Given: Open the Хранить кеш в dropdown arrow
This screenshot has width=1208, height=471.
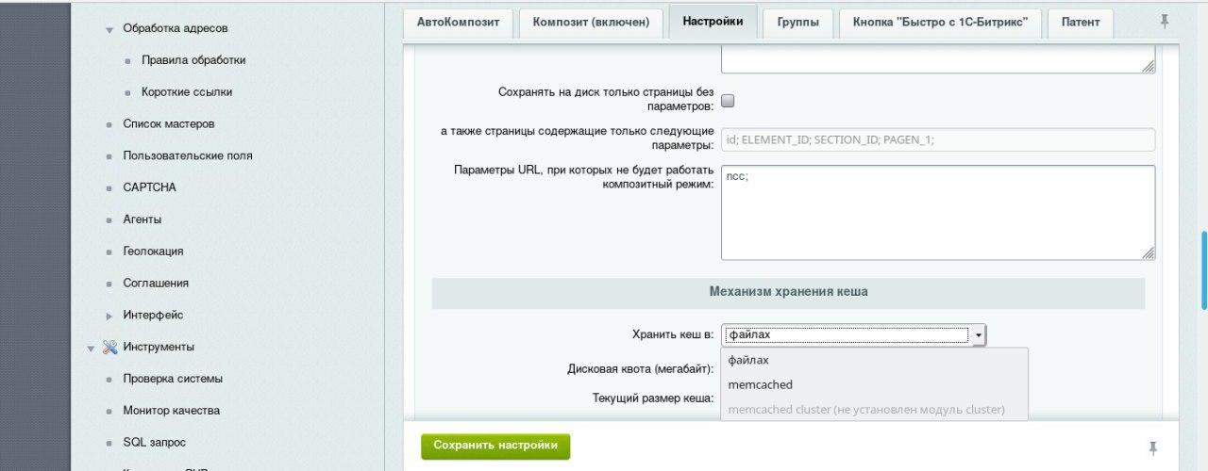Looking at the screenshot, I should pyautogui.click(x=979, y=334).
